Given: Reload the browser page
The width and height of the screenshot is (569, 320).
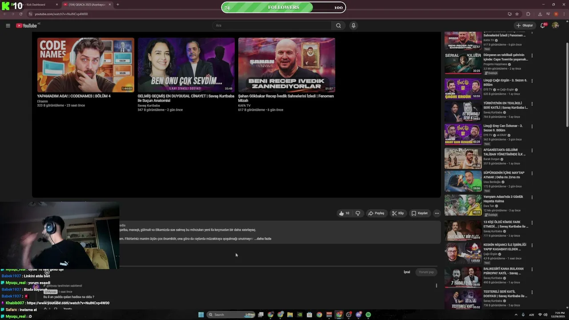Looking at the screenshot, I should click(x=20, y=14).
